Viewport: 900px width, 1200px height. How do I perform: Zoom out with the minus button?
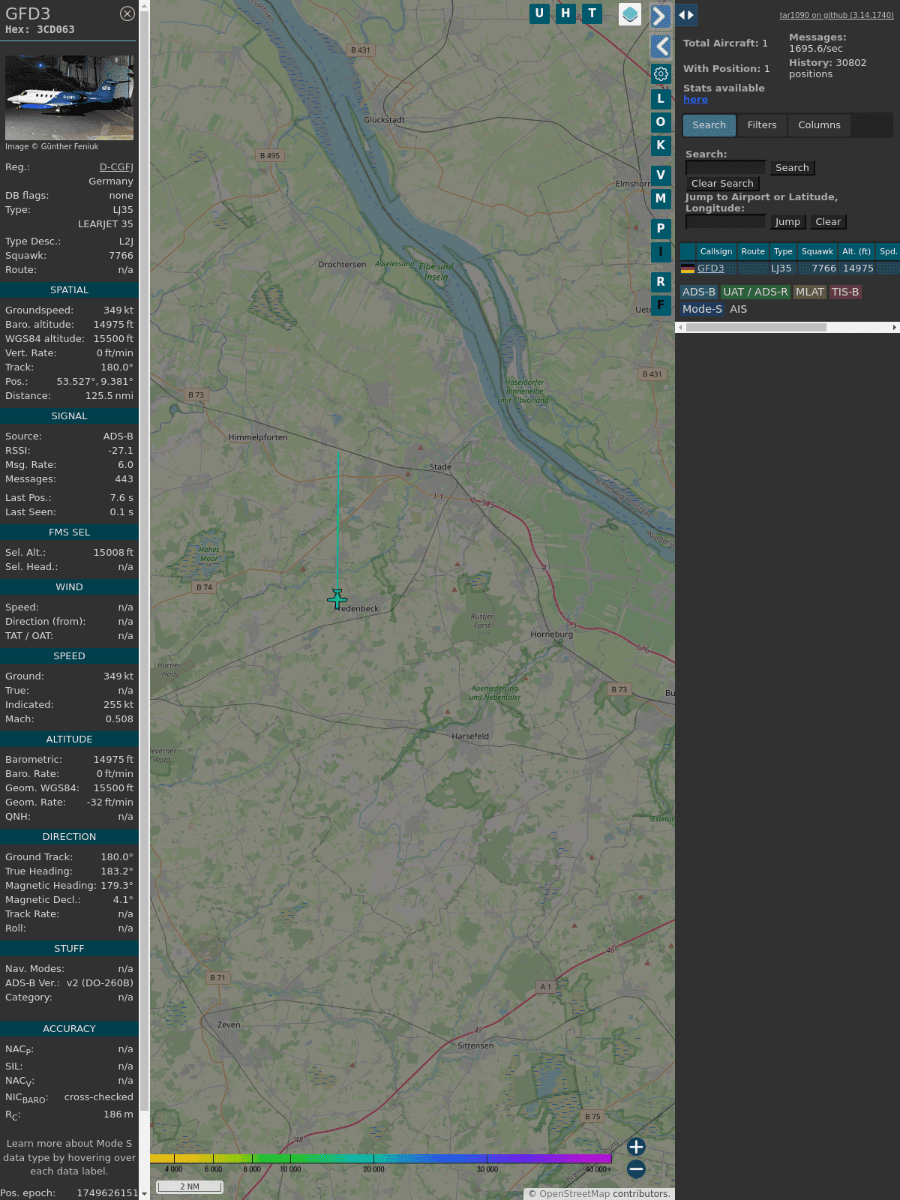tap(636, 1168)
